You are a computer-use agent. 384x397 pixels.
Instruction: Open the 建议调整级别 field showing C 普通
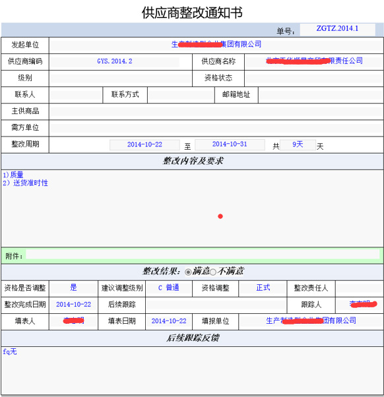(169, 288)
